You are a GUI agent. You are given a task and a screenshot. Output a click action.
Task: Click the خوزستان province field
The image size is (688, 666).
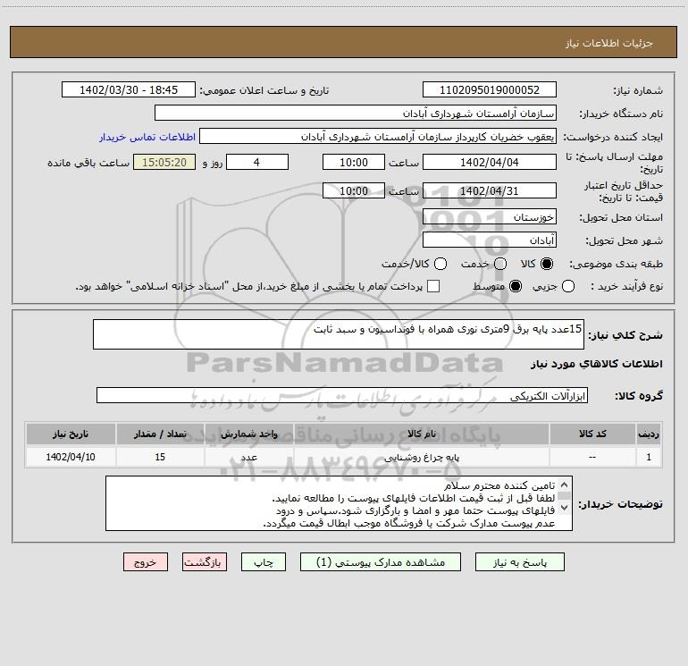point(490,217)
